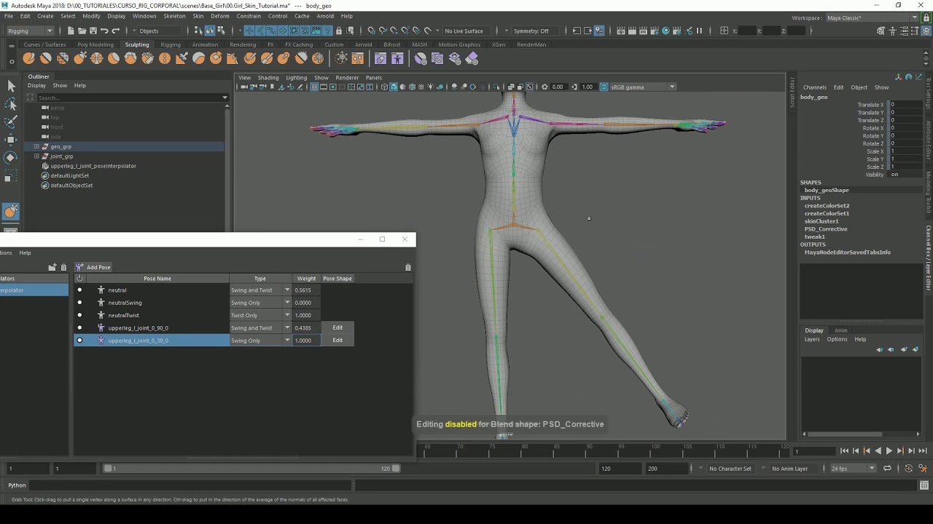Click the Open Scene folder icon
Image resolution: width=933 pixels, height=524 pixels.
tap(82, 31)
